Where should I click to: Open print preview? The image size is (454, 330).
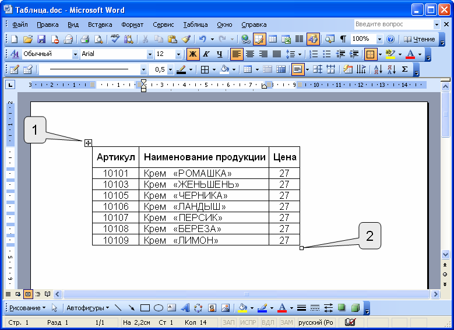tap(98, 39)
